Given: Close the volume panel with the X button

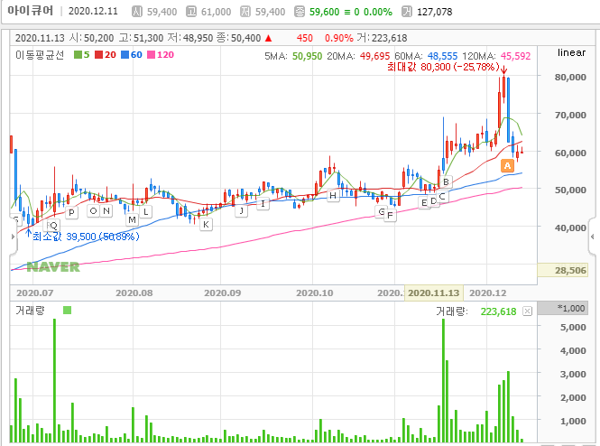Looking at the screenshot, I should pyautogui.click(x=527, y=311).
